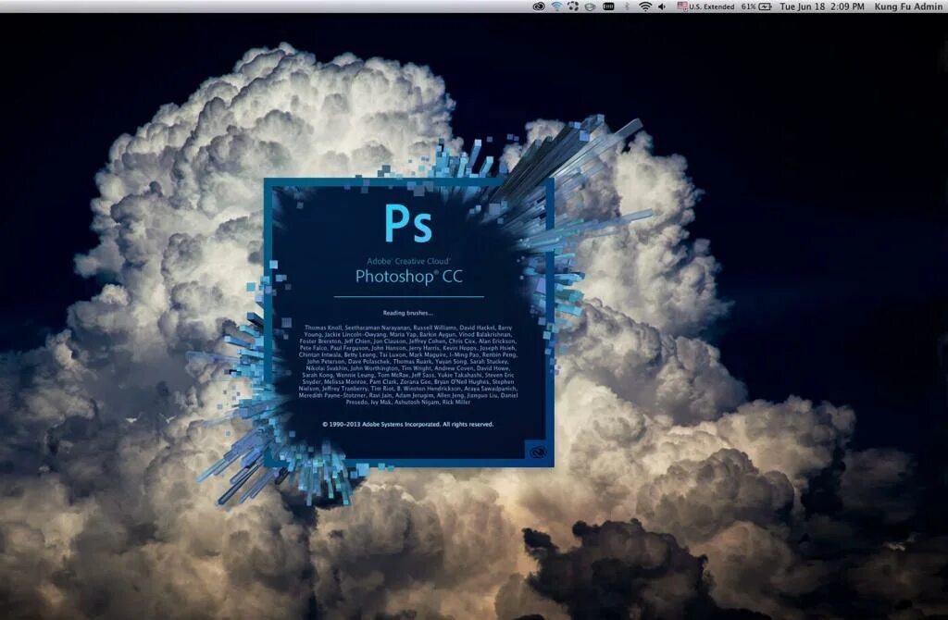
Task: Click the blue wireless signal menu bar icon
Action: pos(556,6)
